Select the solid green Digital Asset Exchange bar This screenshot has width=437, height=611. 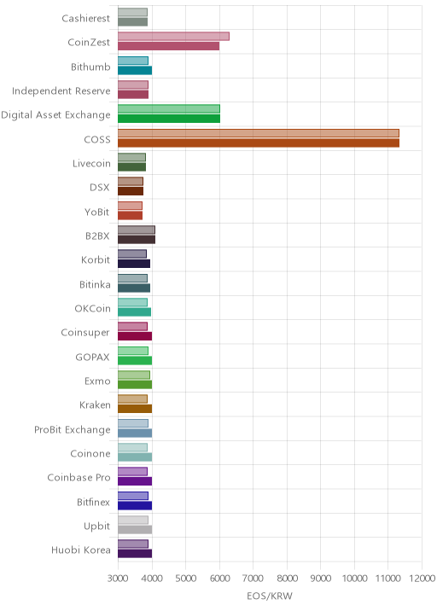click(x=169, y=119)
